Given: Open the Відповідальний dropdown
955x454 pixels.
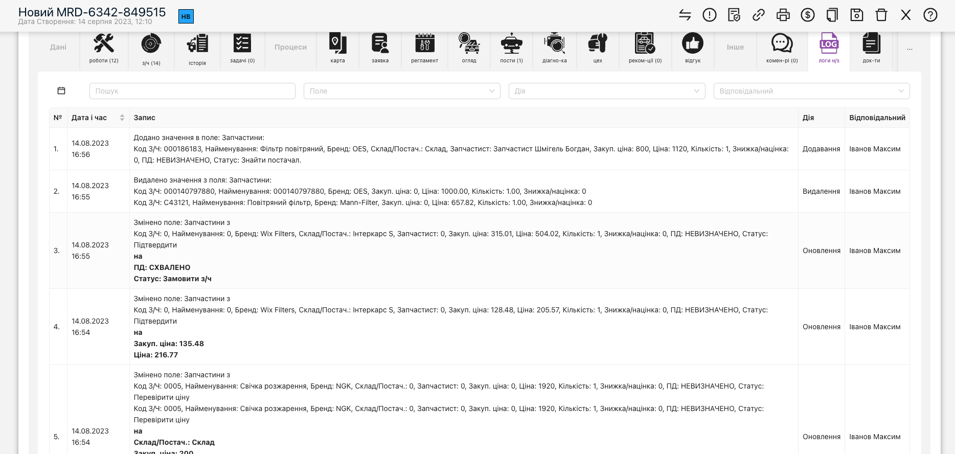Looking at the screenshot, I should [x=811, y=91].
